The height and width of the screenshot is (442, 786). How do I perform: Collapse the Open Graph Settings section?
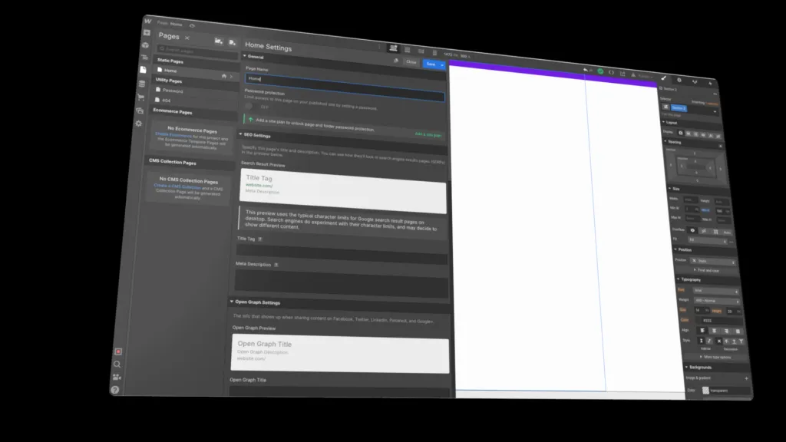pos(232,302)
